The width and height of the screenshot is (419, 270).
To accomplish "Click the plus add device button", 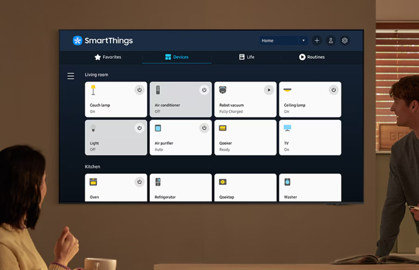I will pyautogui.click(x=317, y=41).
